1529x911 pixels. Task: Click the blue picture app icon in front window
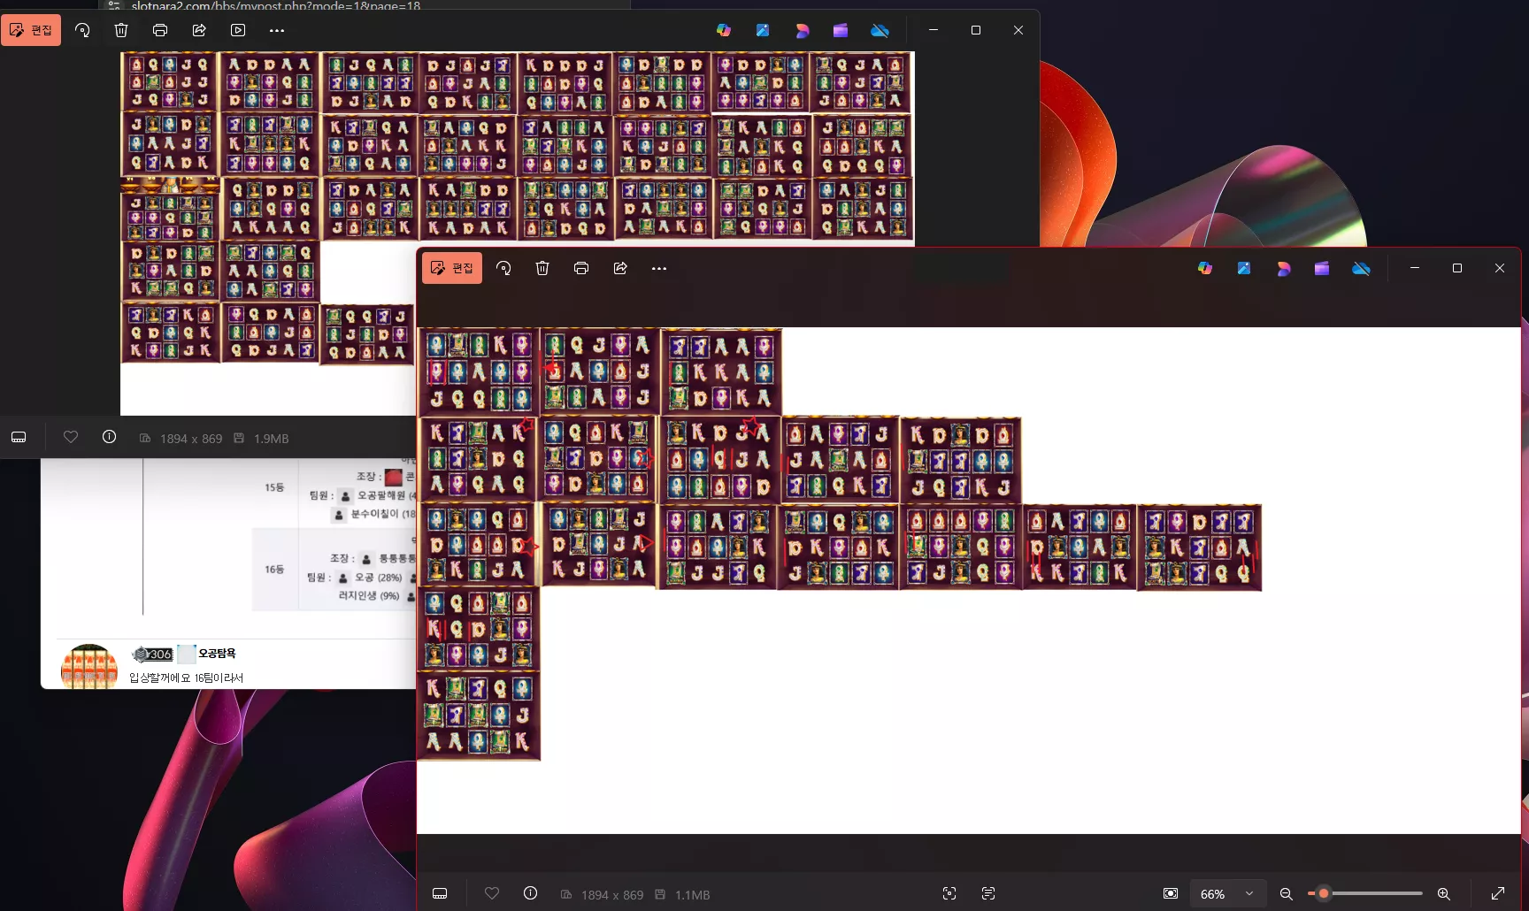click(x=1244, y=268)
